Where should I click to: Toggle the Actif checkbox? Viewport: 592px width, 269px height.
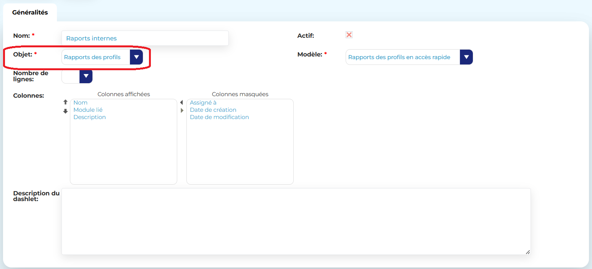(349, 35)
